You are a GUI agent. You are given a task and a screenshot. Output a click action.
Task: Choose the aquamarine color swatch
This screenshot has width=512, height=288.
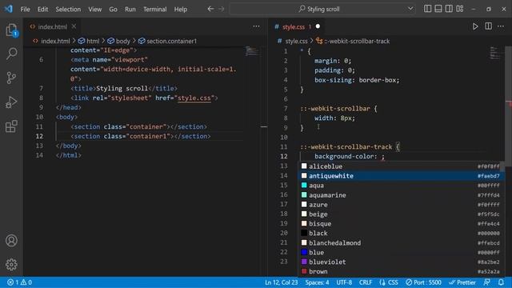pyautogui.click(x=304, y=195)
